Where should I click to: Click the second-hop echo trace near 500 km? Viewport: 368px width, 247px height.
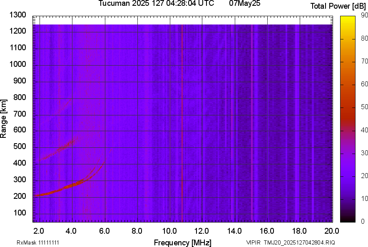coord(63,149)
